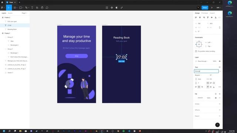The image size is (237, 133).
Task: Click the link icon in top toolbar
Action: 122,7
